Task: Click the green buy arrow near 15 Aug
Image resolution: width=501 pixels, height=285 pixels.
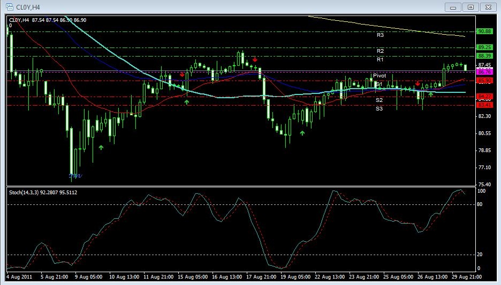Action: click(187, 102)
